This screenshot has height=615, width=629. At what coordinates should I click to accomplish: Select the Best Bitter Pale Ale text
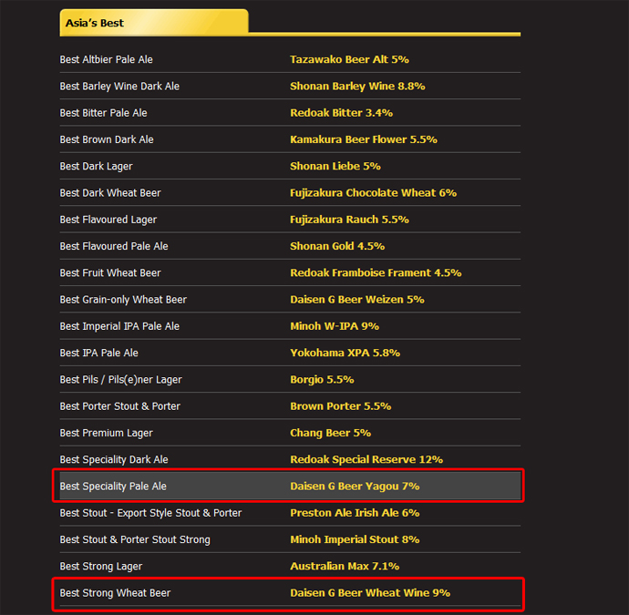tap(104, 113)
